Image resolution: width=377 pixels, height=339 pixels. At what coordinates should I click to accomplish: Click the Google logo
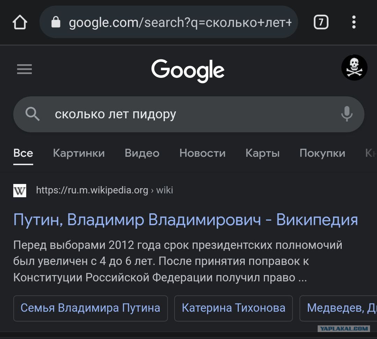pos(188,70)
